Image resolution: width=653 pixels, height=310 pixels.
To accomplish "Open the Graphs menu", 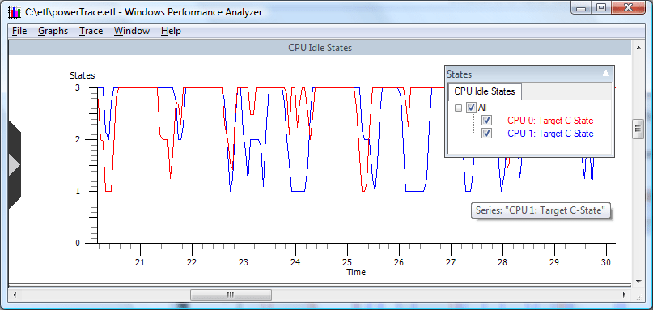I will [53, 31].
